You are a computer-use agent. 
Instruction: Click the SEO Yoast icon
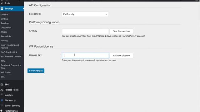(2, 84)
